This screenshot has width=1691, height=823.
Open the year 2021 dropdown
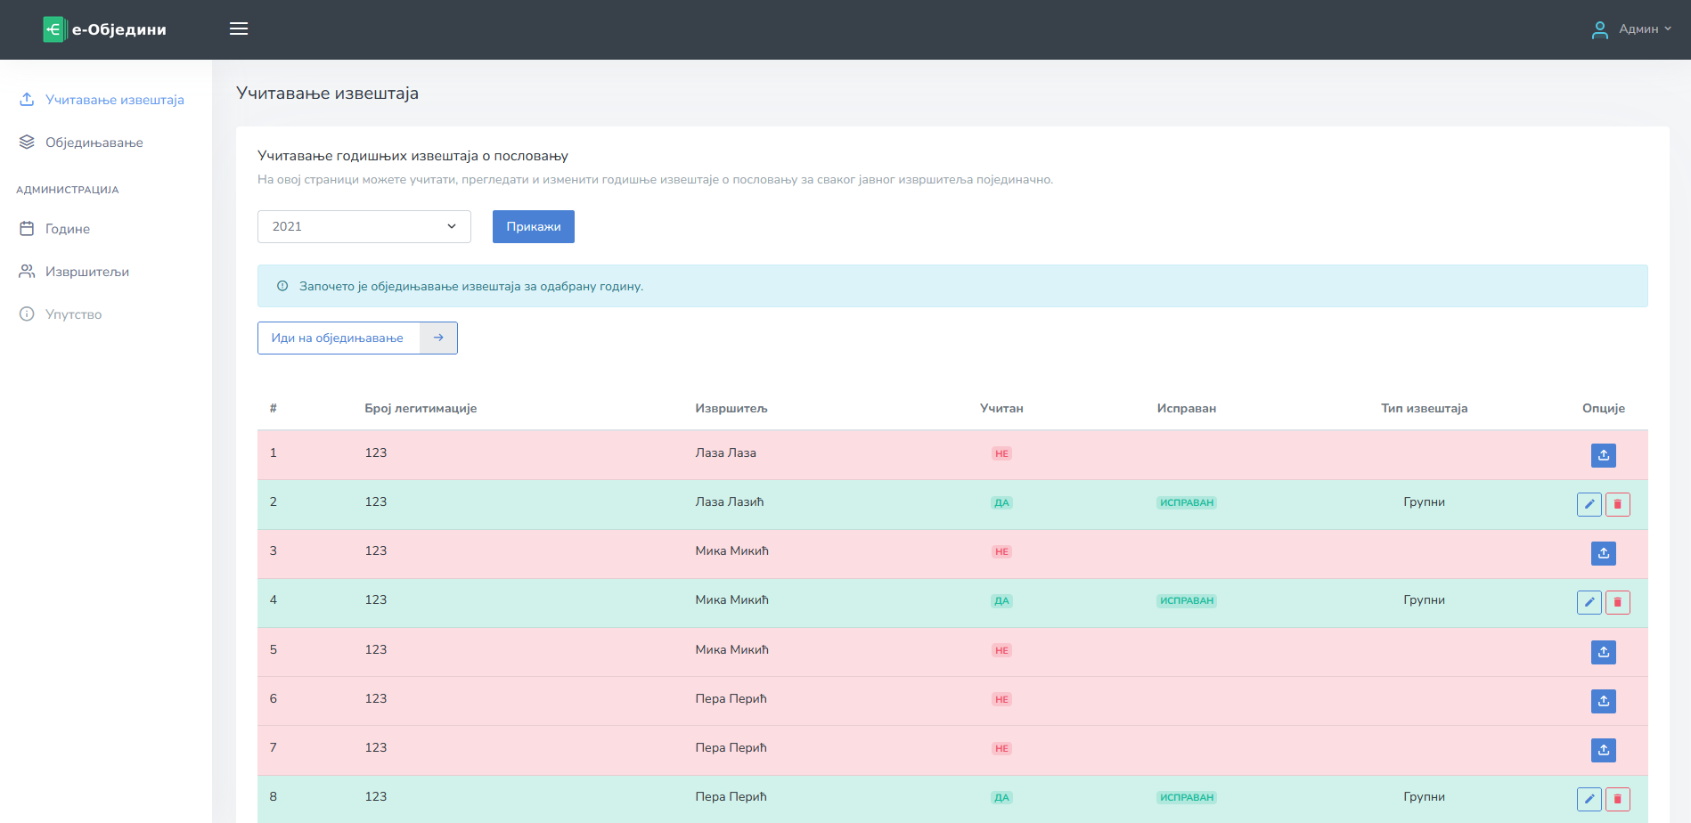click(364, 226)
